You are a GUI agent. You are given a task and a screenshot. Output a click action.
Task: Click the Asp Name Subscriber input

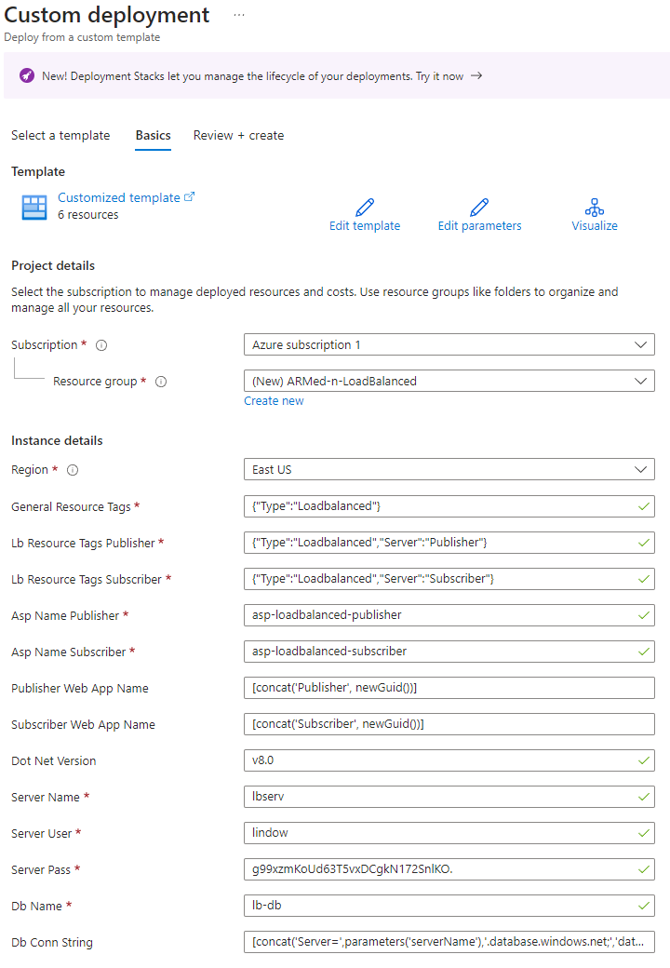point(449,652)
